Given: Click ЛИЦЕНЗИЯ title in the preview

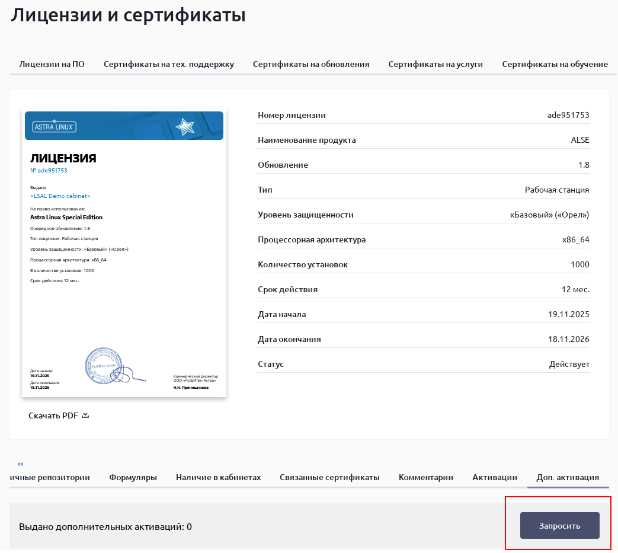Looking at the screenshot, I should coord(63,158).
